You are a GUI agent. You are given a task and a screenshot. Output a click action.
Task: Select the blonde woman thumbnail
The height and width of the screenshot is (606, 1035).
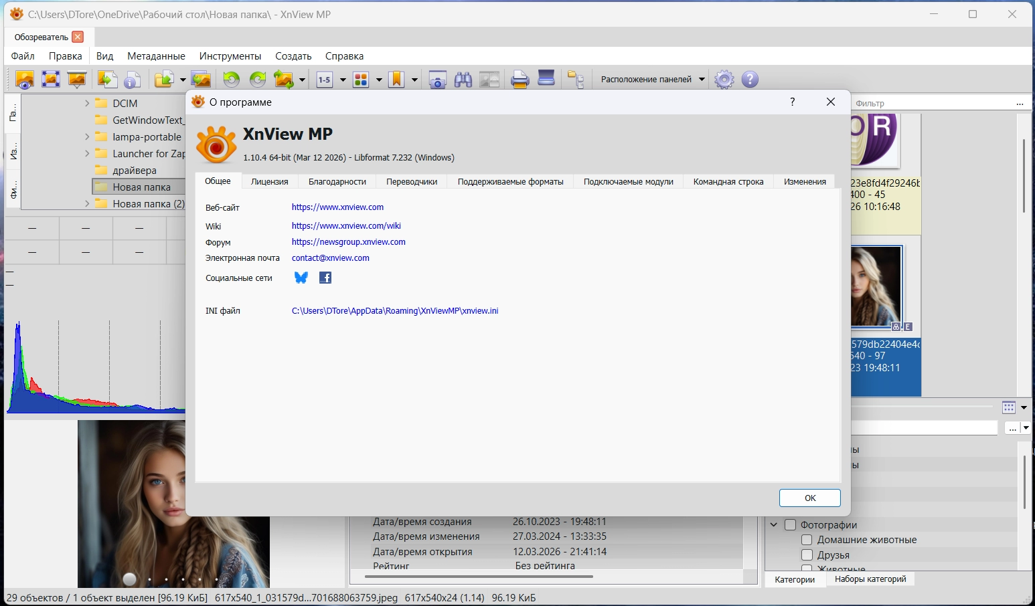click(x=876, y=286)
